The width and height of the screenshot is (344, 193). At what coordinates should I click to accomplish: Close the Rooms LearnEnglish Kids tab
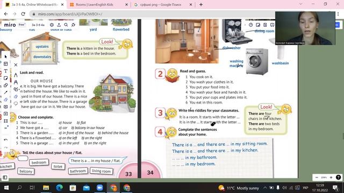[126, 5]
